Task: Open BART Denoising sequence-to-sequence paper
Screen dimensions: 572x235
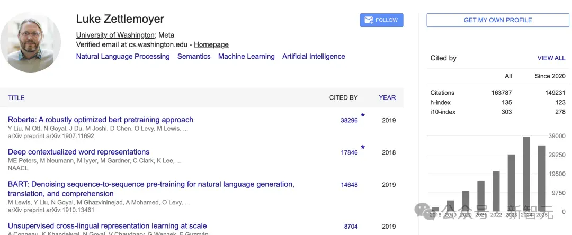Action: (151, 189)
